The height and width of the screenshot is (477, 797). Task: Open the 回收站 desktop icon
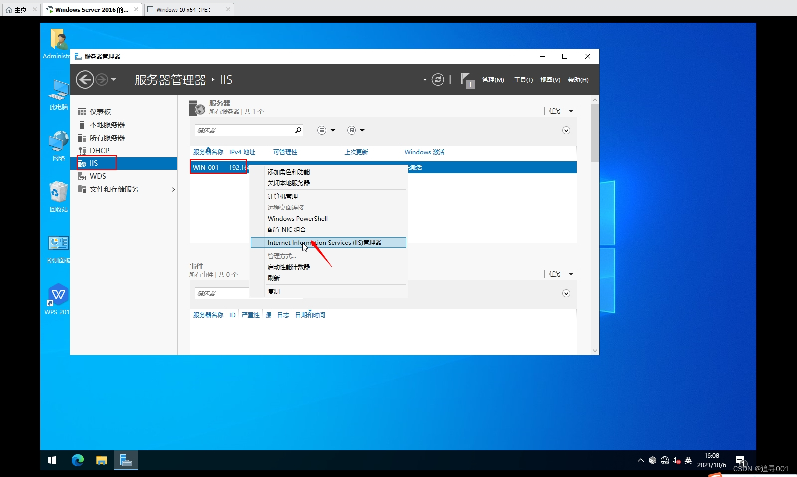(x=58, y=197)
